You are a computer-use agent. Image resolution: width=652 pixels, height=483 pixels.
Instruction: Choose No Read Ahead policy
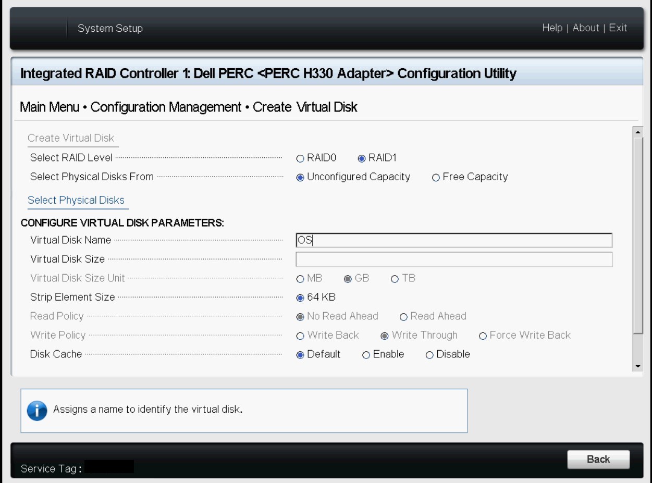coord(300,317)
